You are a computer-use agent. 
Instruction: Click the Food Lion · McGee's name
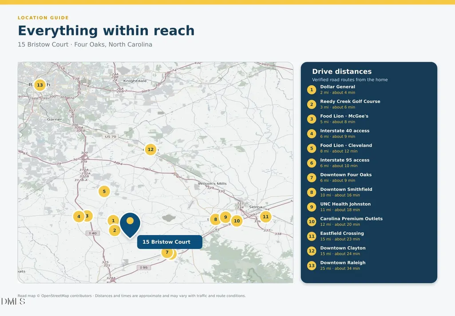pyautogui.click(x=344, y=116)
